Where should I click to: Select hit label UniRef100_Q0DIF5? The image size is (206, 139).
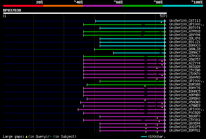185,127
